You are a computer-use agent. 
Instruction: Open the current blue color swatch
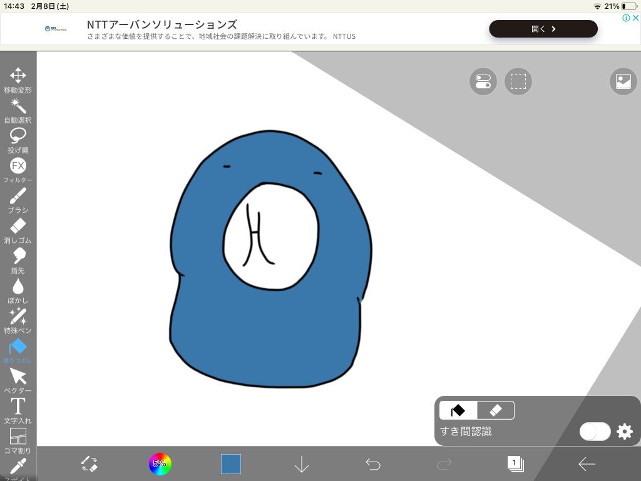231,464
